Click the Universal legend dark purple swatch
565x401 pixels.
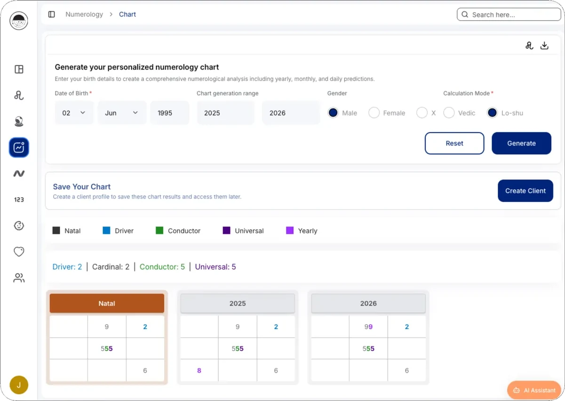pos(226,231)
